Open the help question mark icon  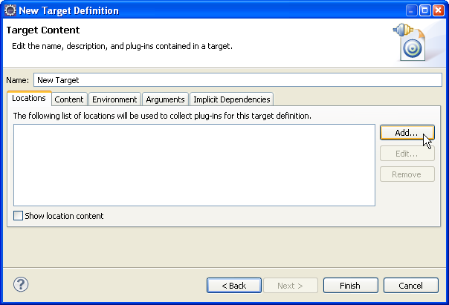(21, 284)
